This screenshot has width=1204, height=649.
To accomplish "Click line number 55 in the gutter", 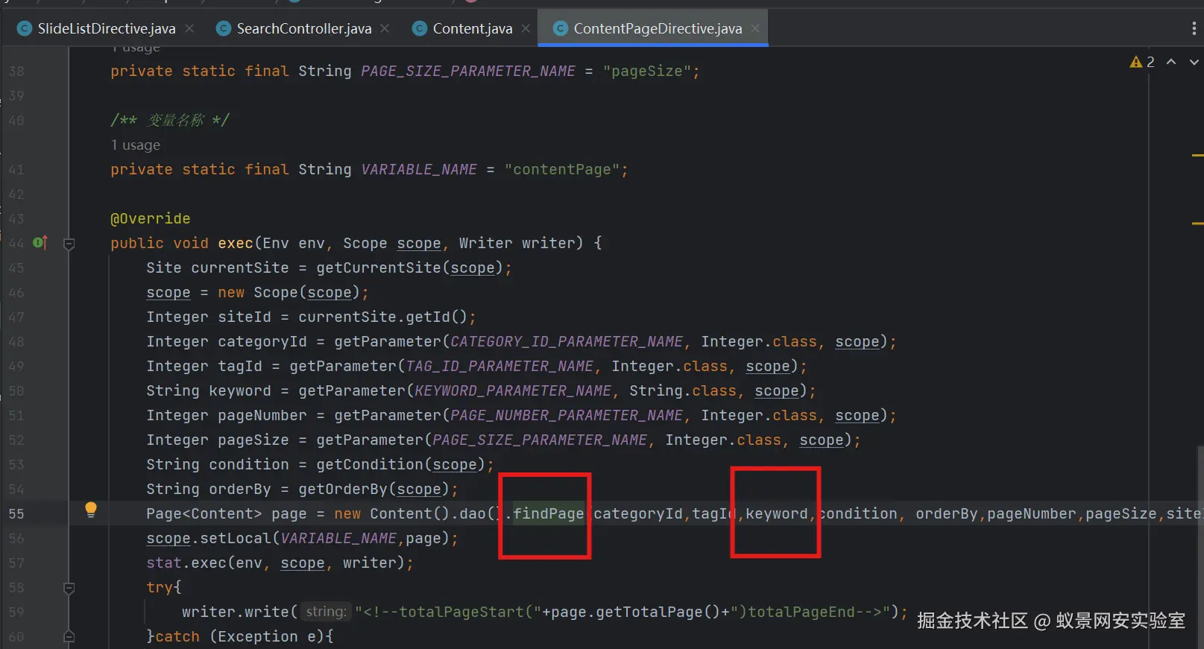I will pos(16,513).
